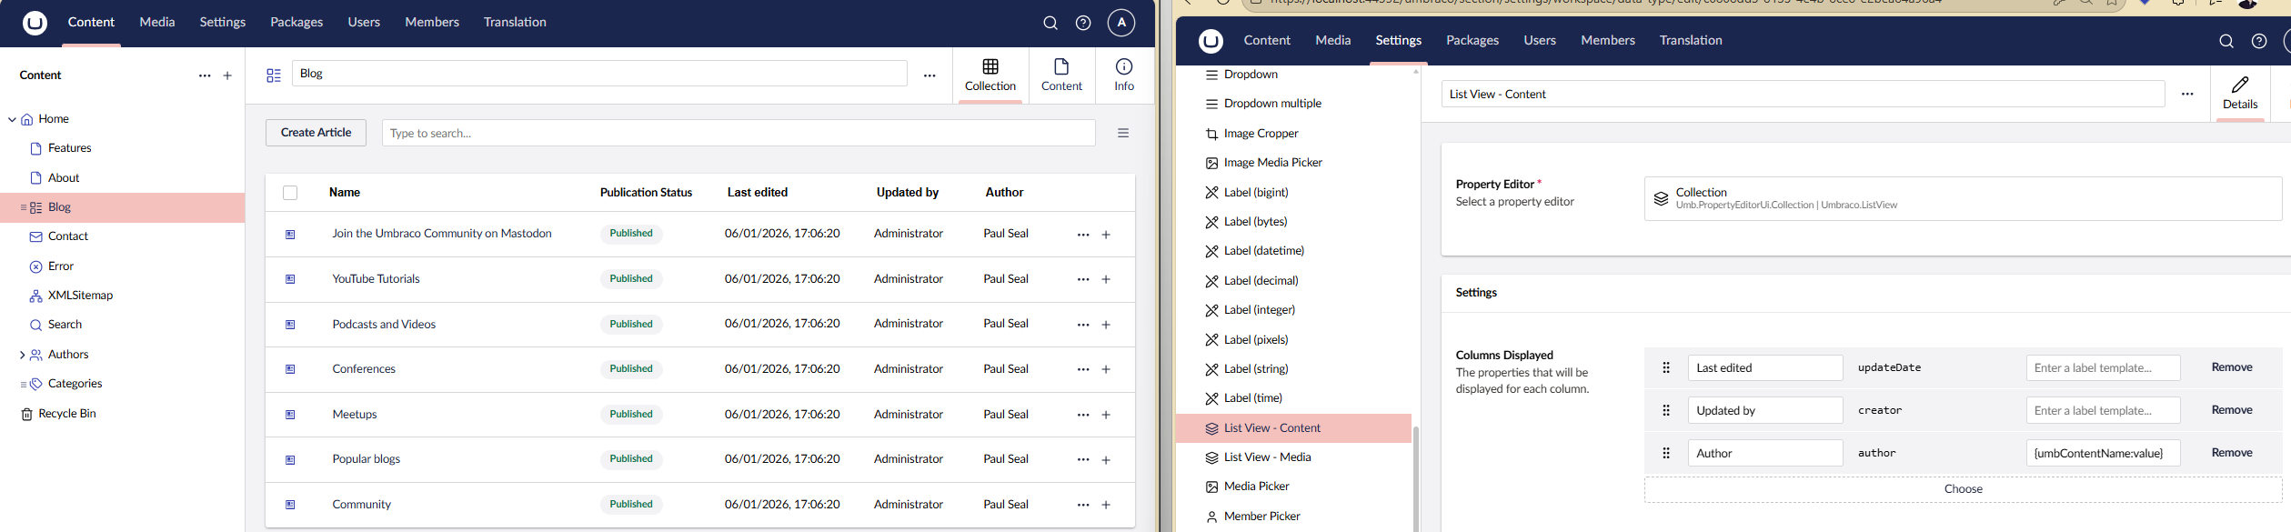Switch to the Media section in left window
2291x532 pixels.
(x=156, y=22)
